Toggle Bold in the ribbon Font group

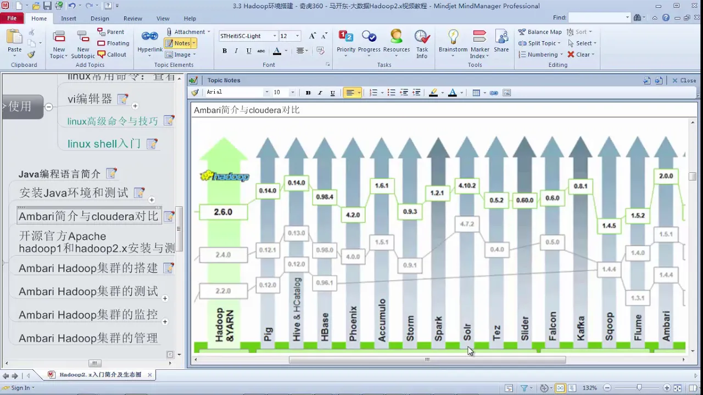(225, 50)
